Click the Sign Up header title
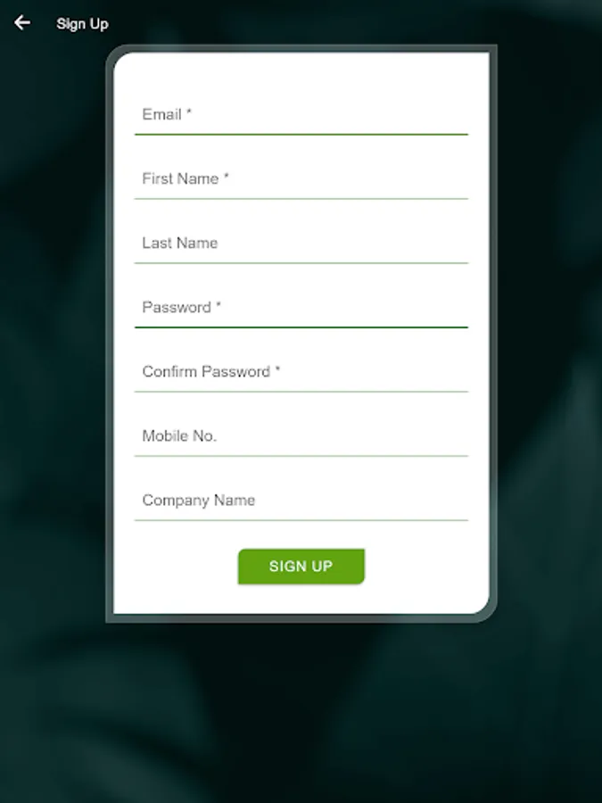The width and height of the screenshot is (602, 803). 82,24
